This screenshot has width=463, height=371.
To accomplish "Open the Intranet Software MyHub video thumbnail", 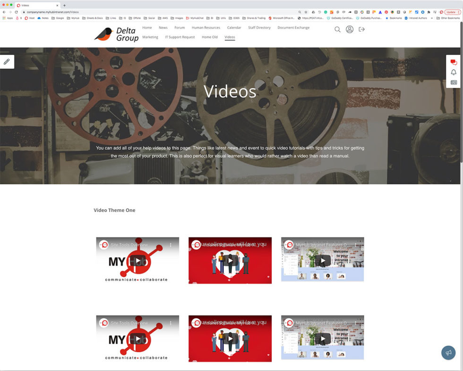I will click(230, 260).
